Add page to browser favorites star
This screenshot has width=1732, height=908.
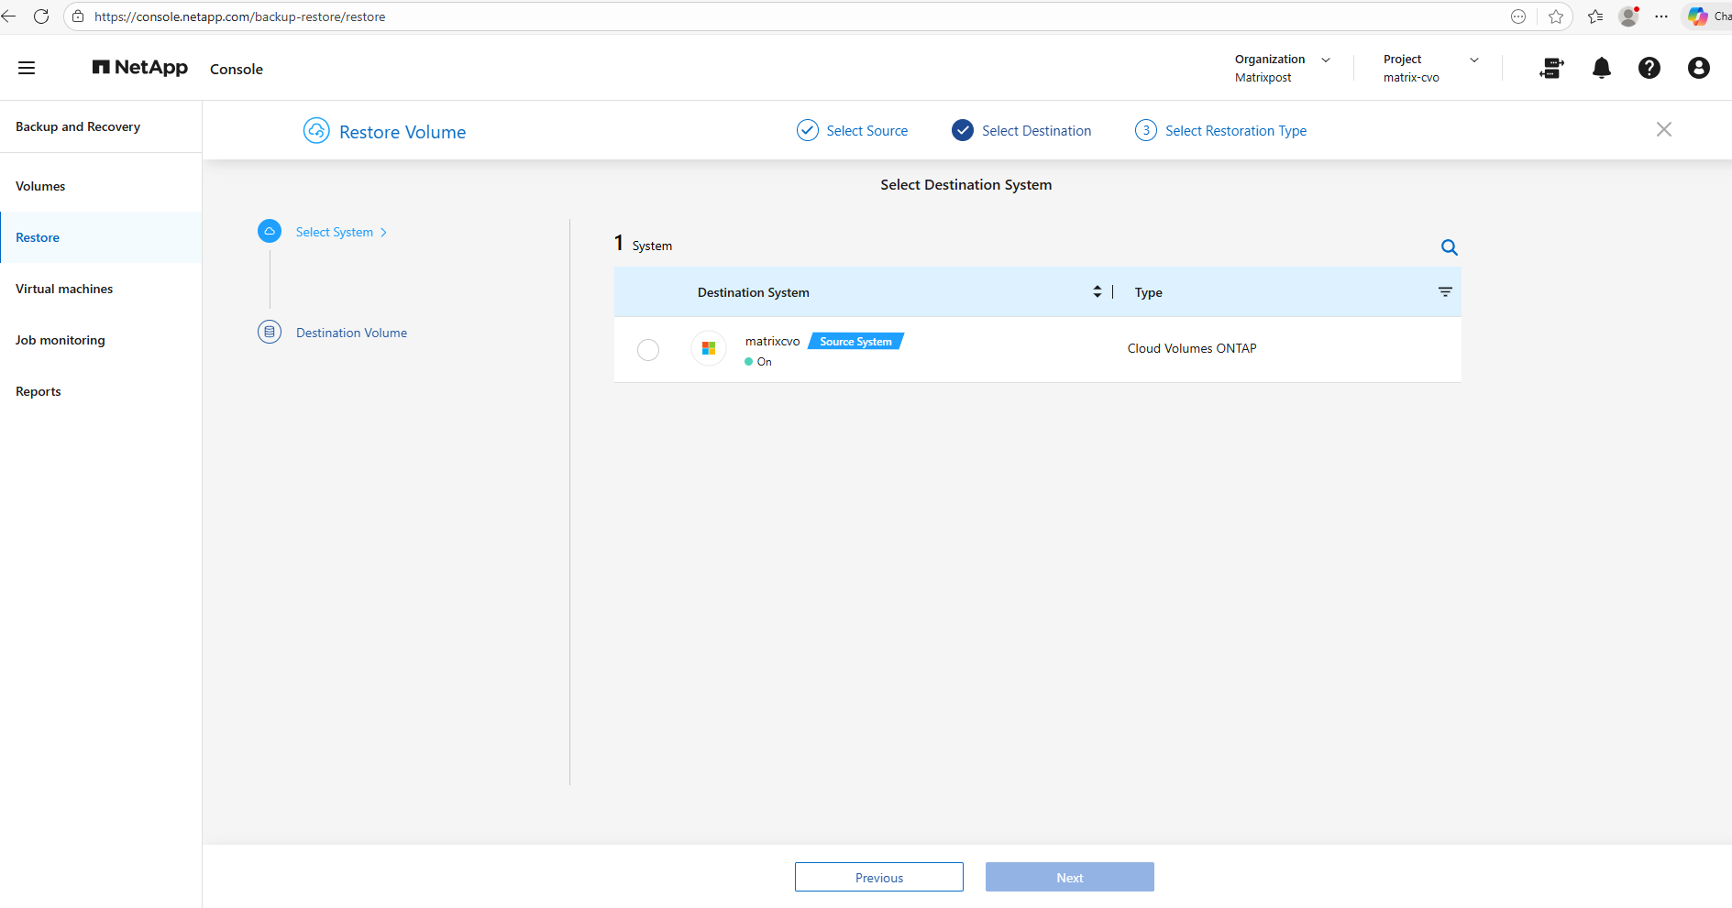tap(1556, 16)
